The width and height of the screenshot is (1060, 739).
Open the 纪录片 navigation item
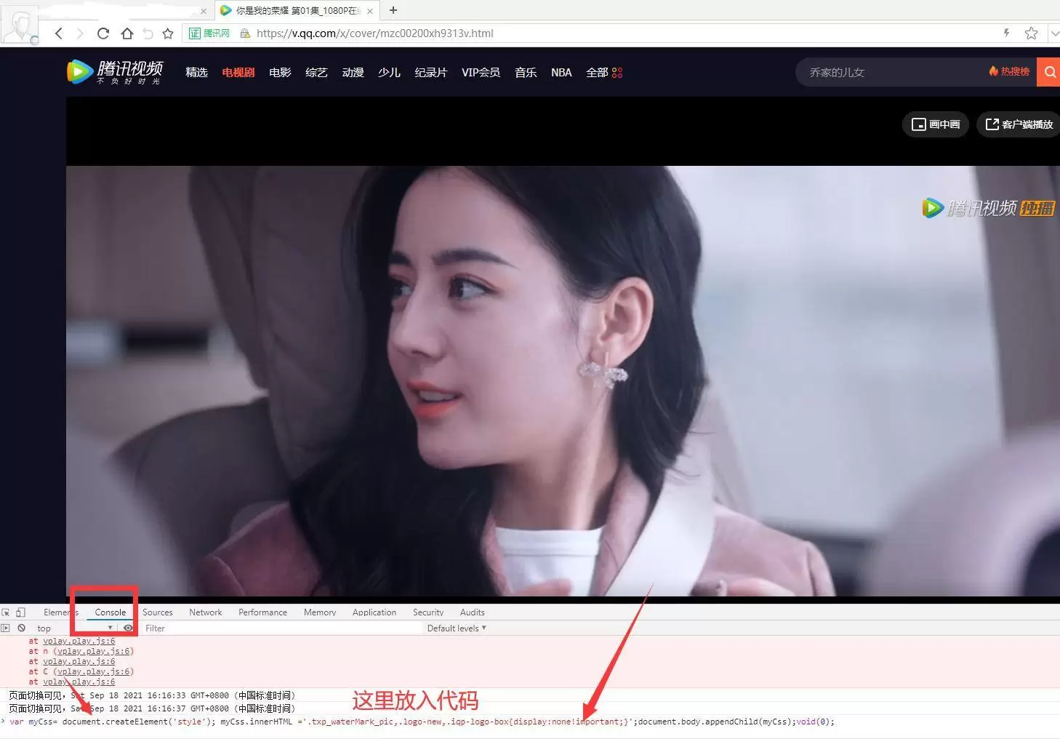pyautogui.click(x=430, y=72)
